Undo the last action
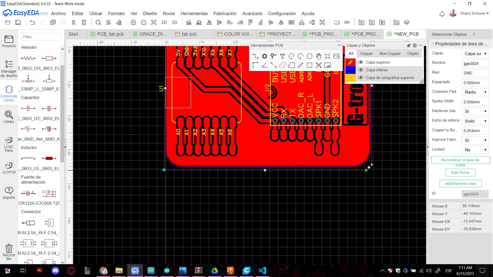 (x=32, y=22)
